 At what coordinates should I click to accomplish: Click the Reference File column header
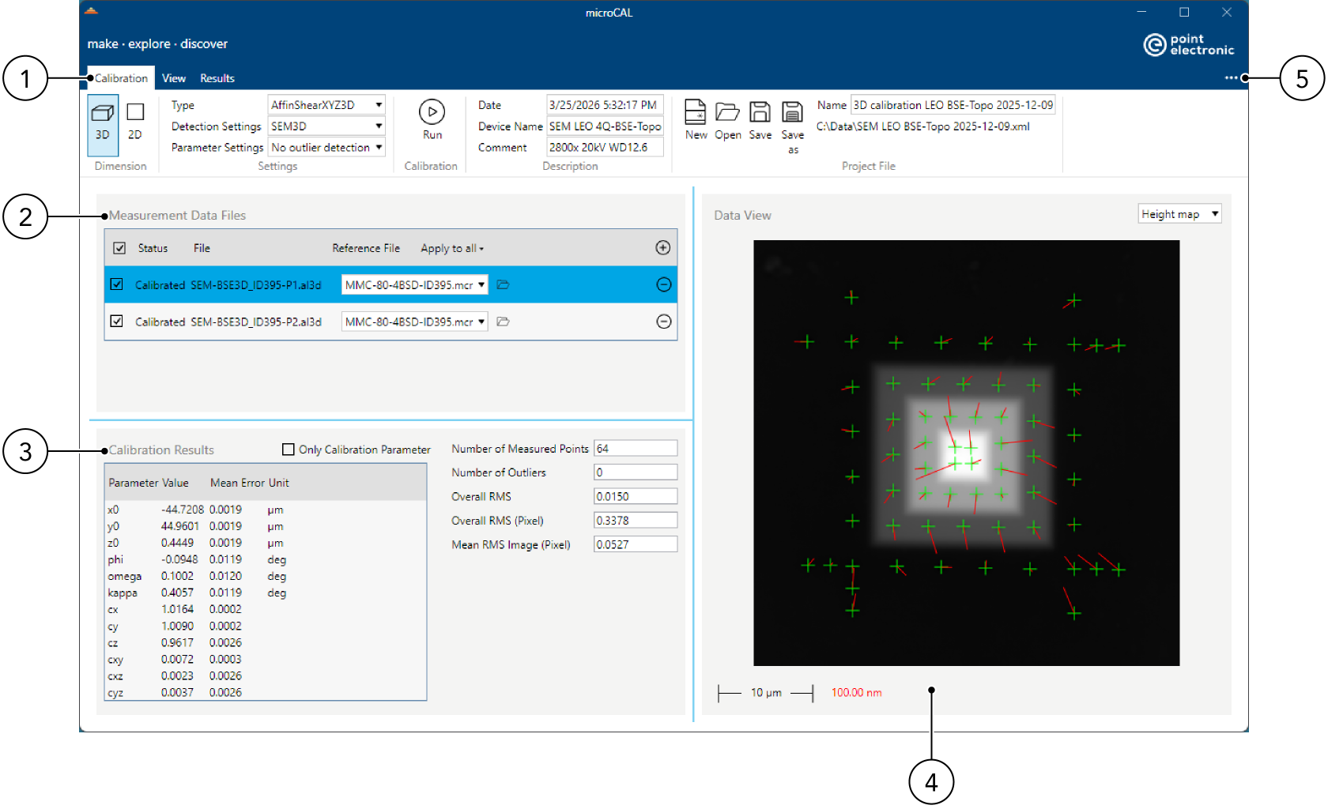366,248
